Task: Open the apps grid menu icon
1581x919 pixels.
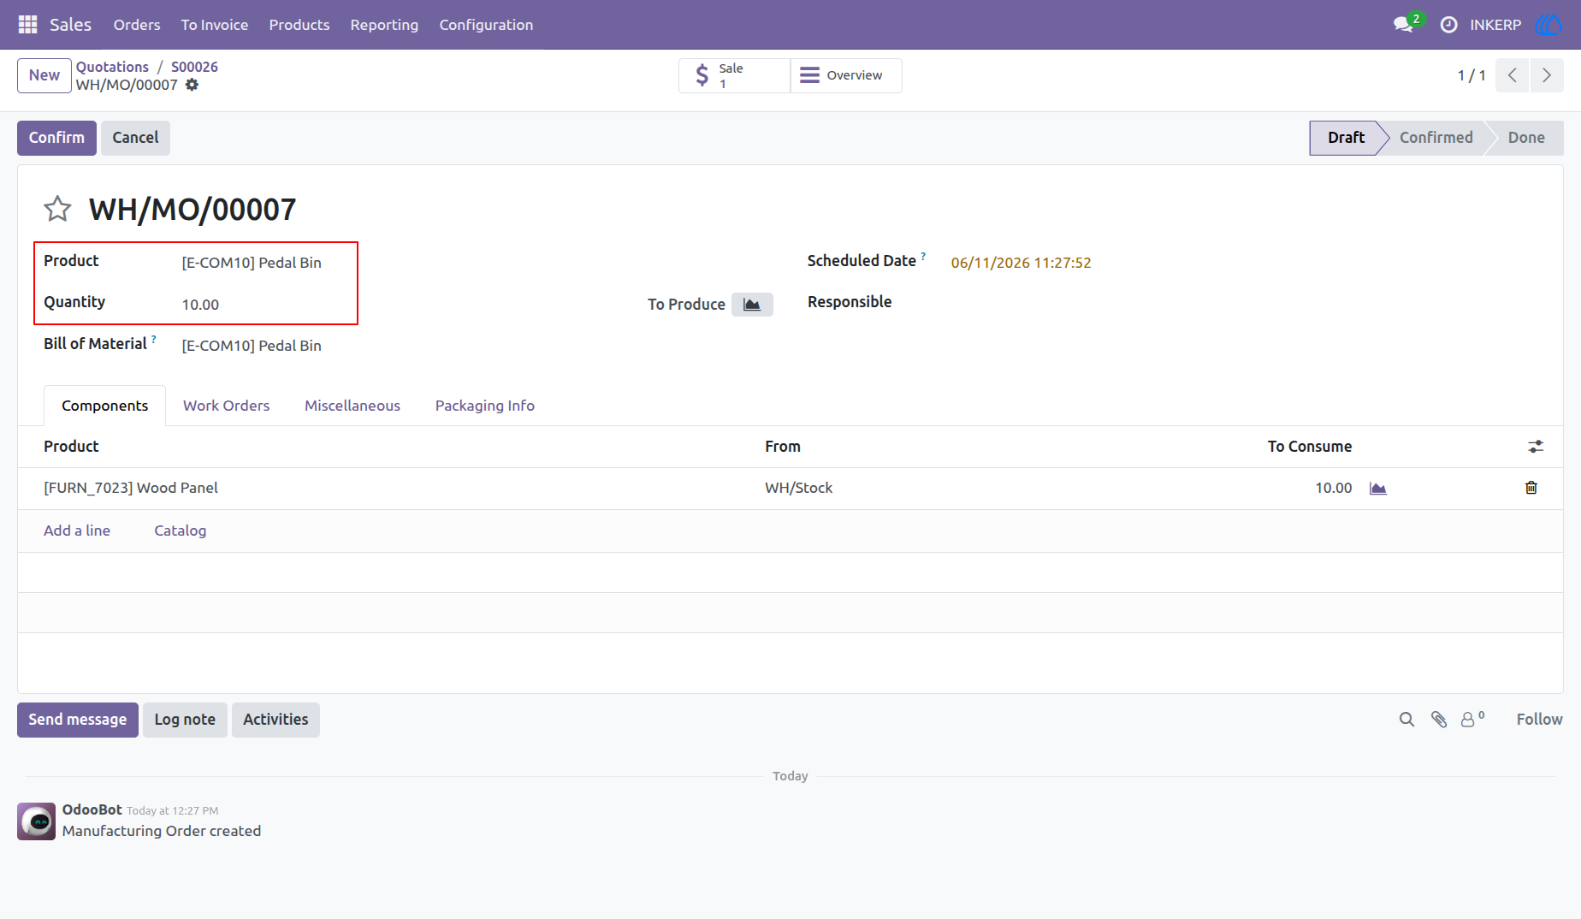Action: coord(27,25)
